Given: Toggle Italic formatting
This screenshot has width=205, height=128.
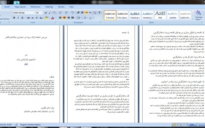Looking at the screenshot, I should pos(18,18).
